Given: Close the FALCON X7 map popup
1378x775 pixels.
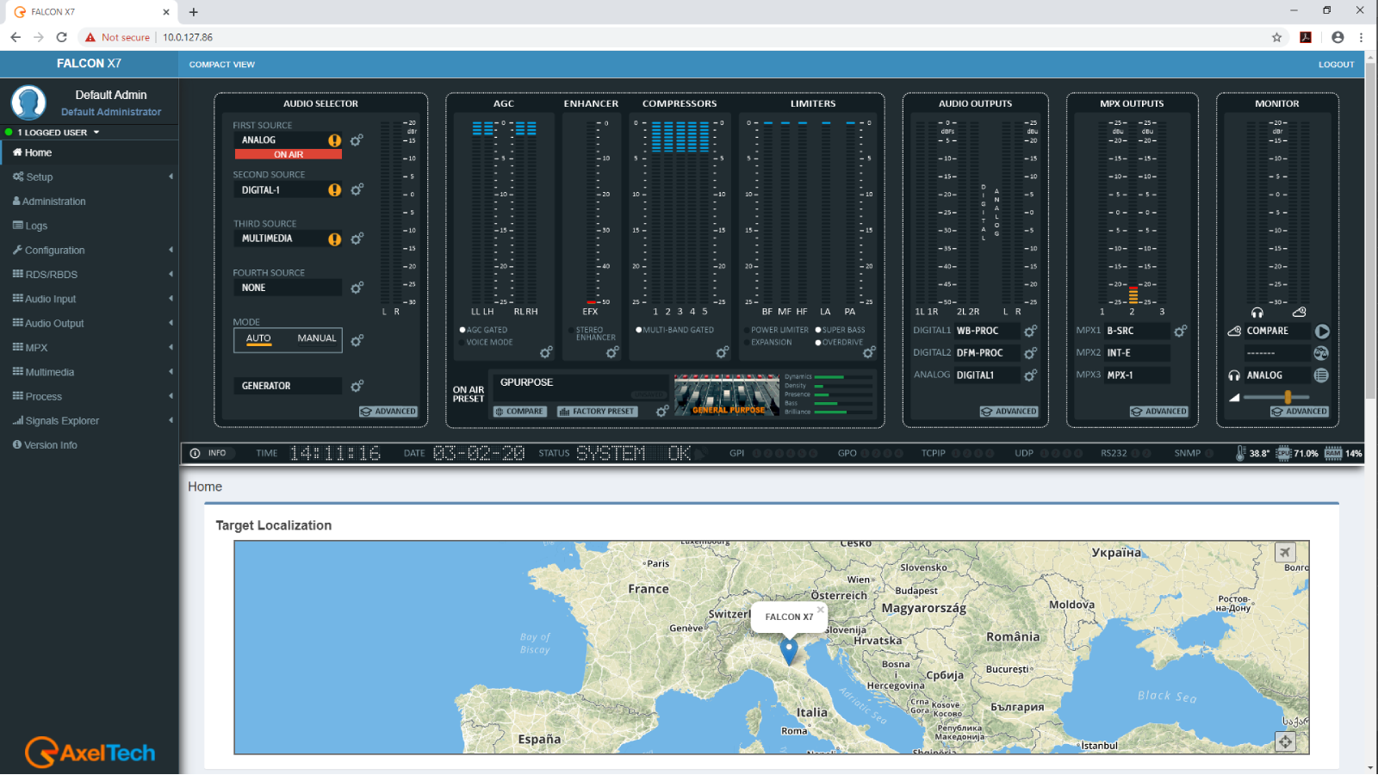Looking at the screenshot, I should (821, 610).
